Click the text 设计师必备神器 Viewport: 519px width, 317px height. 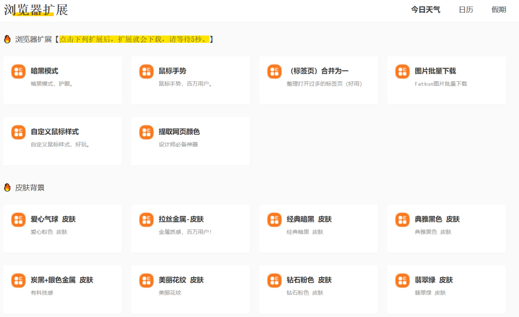[x=178, y=144]
